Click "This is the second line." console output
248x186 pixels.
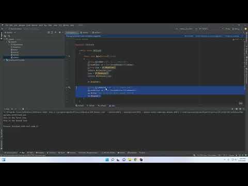coord(16,120)
